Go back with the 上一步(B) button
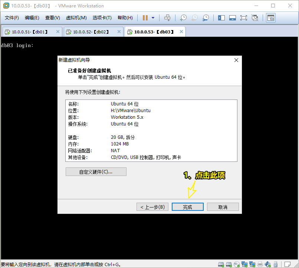This screenshot has width=299, height=268. point(152,207)
